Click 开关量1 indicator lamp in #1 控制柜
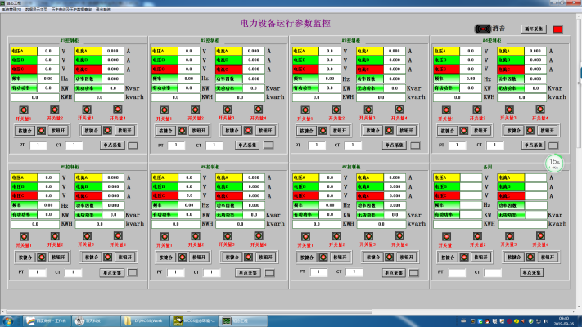Viewport: 582px width, 327px height. click(x=24, y=110)
